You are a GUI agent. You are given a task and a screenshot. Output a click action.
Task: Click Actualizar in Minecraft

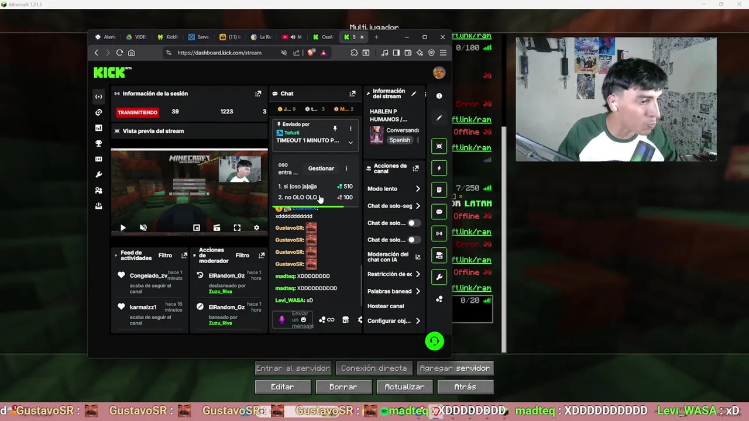[404, 387]
